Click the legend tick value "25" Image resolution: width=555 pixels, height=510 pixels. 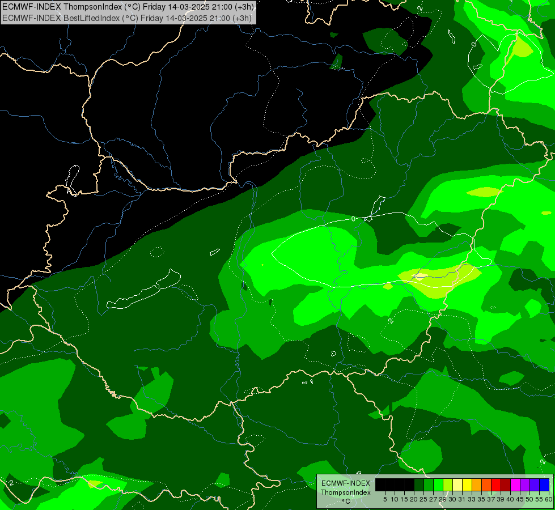coord(423,499)
